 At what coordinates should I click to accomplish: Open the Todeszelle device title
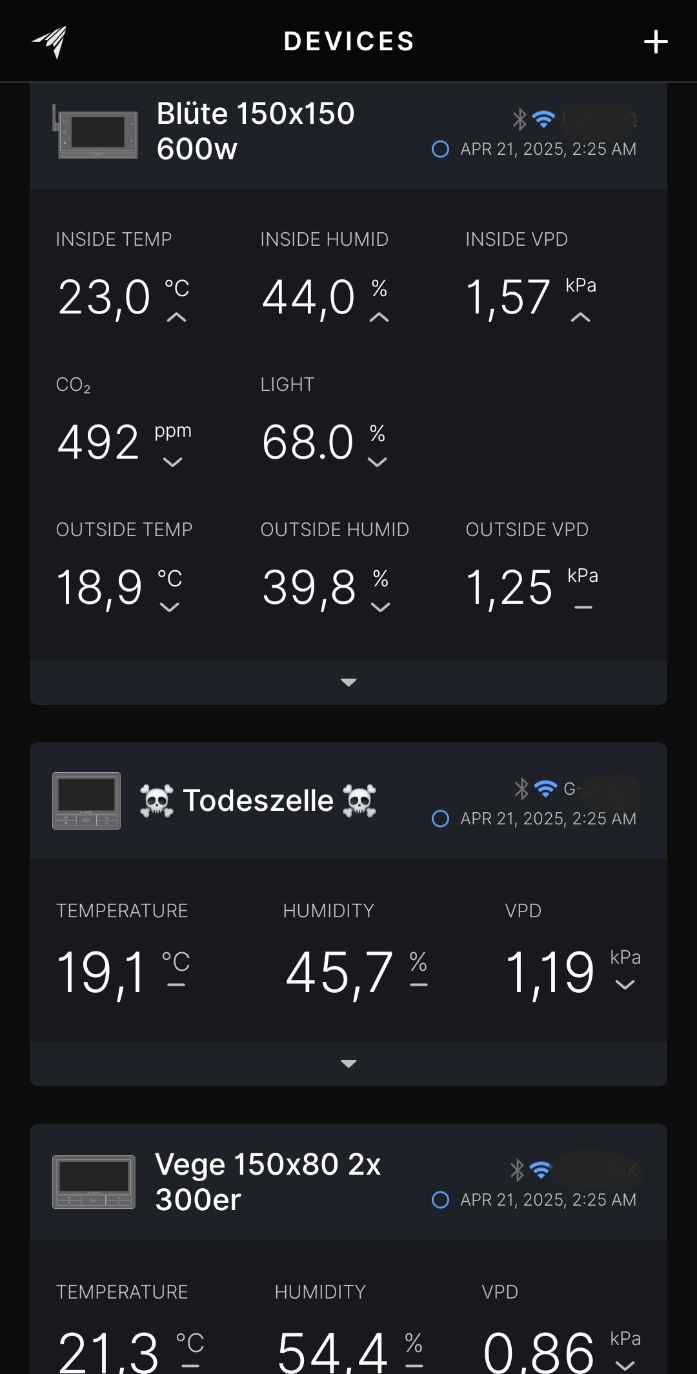[x=258, y=801]
